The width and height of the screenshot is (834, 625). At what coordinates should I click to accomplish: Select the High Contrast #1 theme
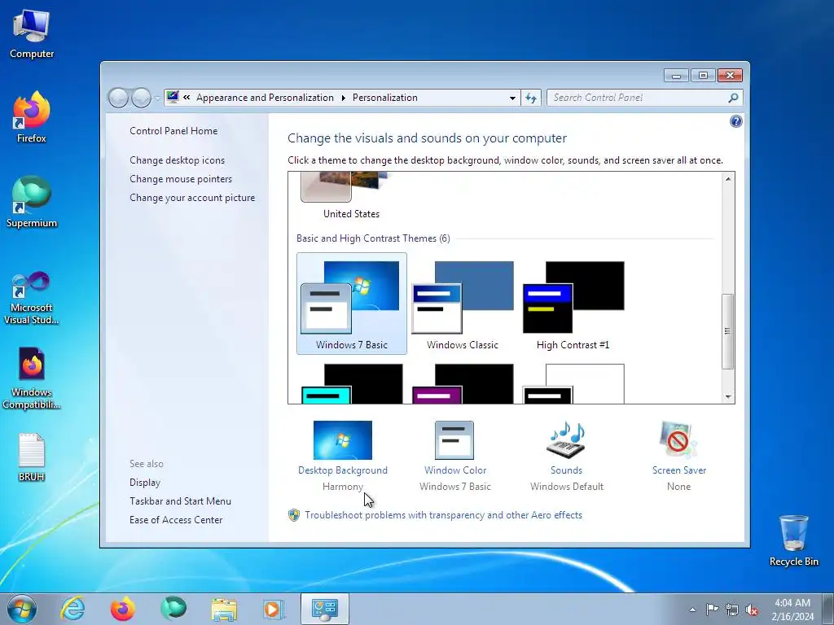pos(573,304)
